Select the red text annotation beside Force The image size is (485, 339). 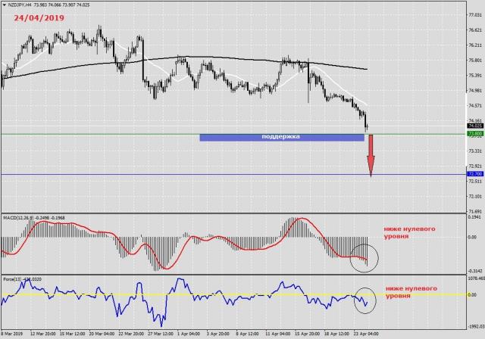(411, 293)
